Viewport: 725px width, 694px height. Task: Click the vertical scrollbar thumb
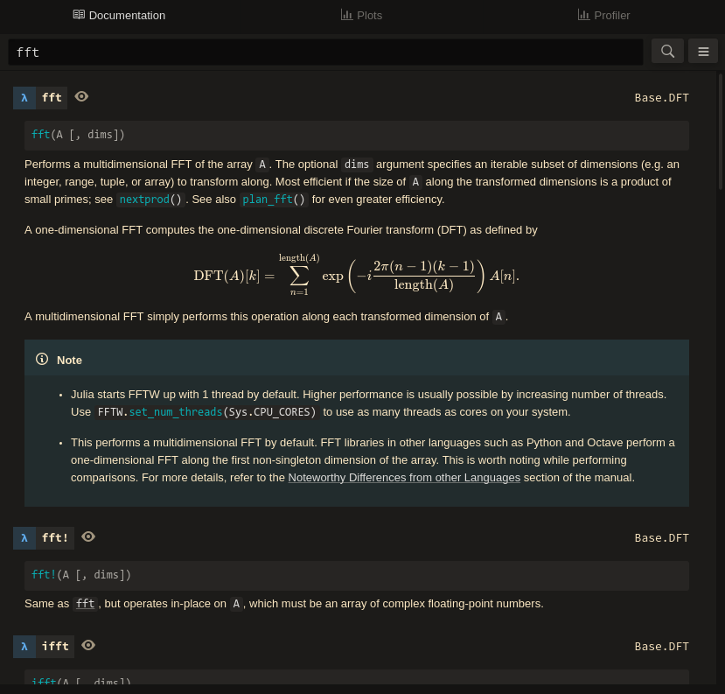tap(721, 131)
